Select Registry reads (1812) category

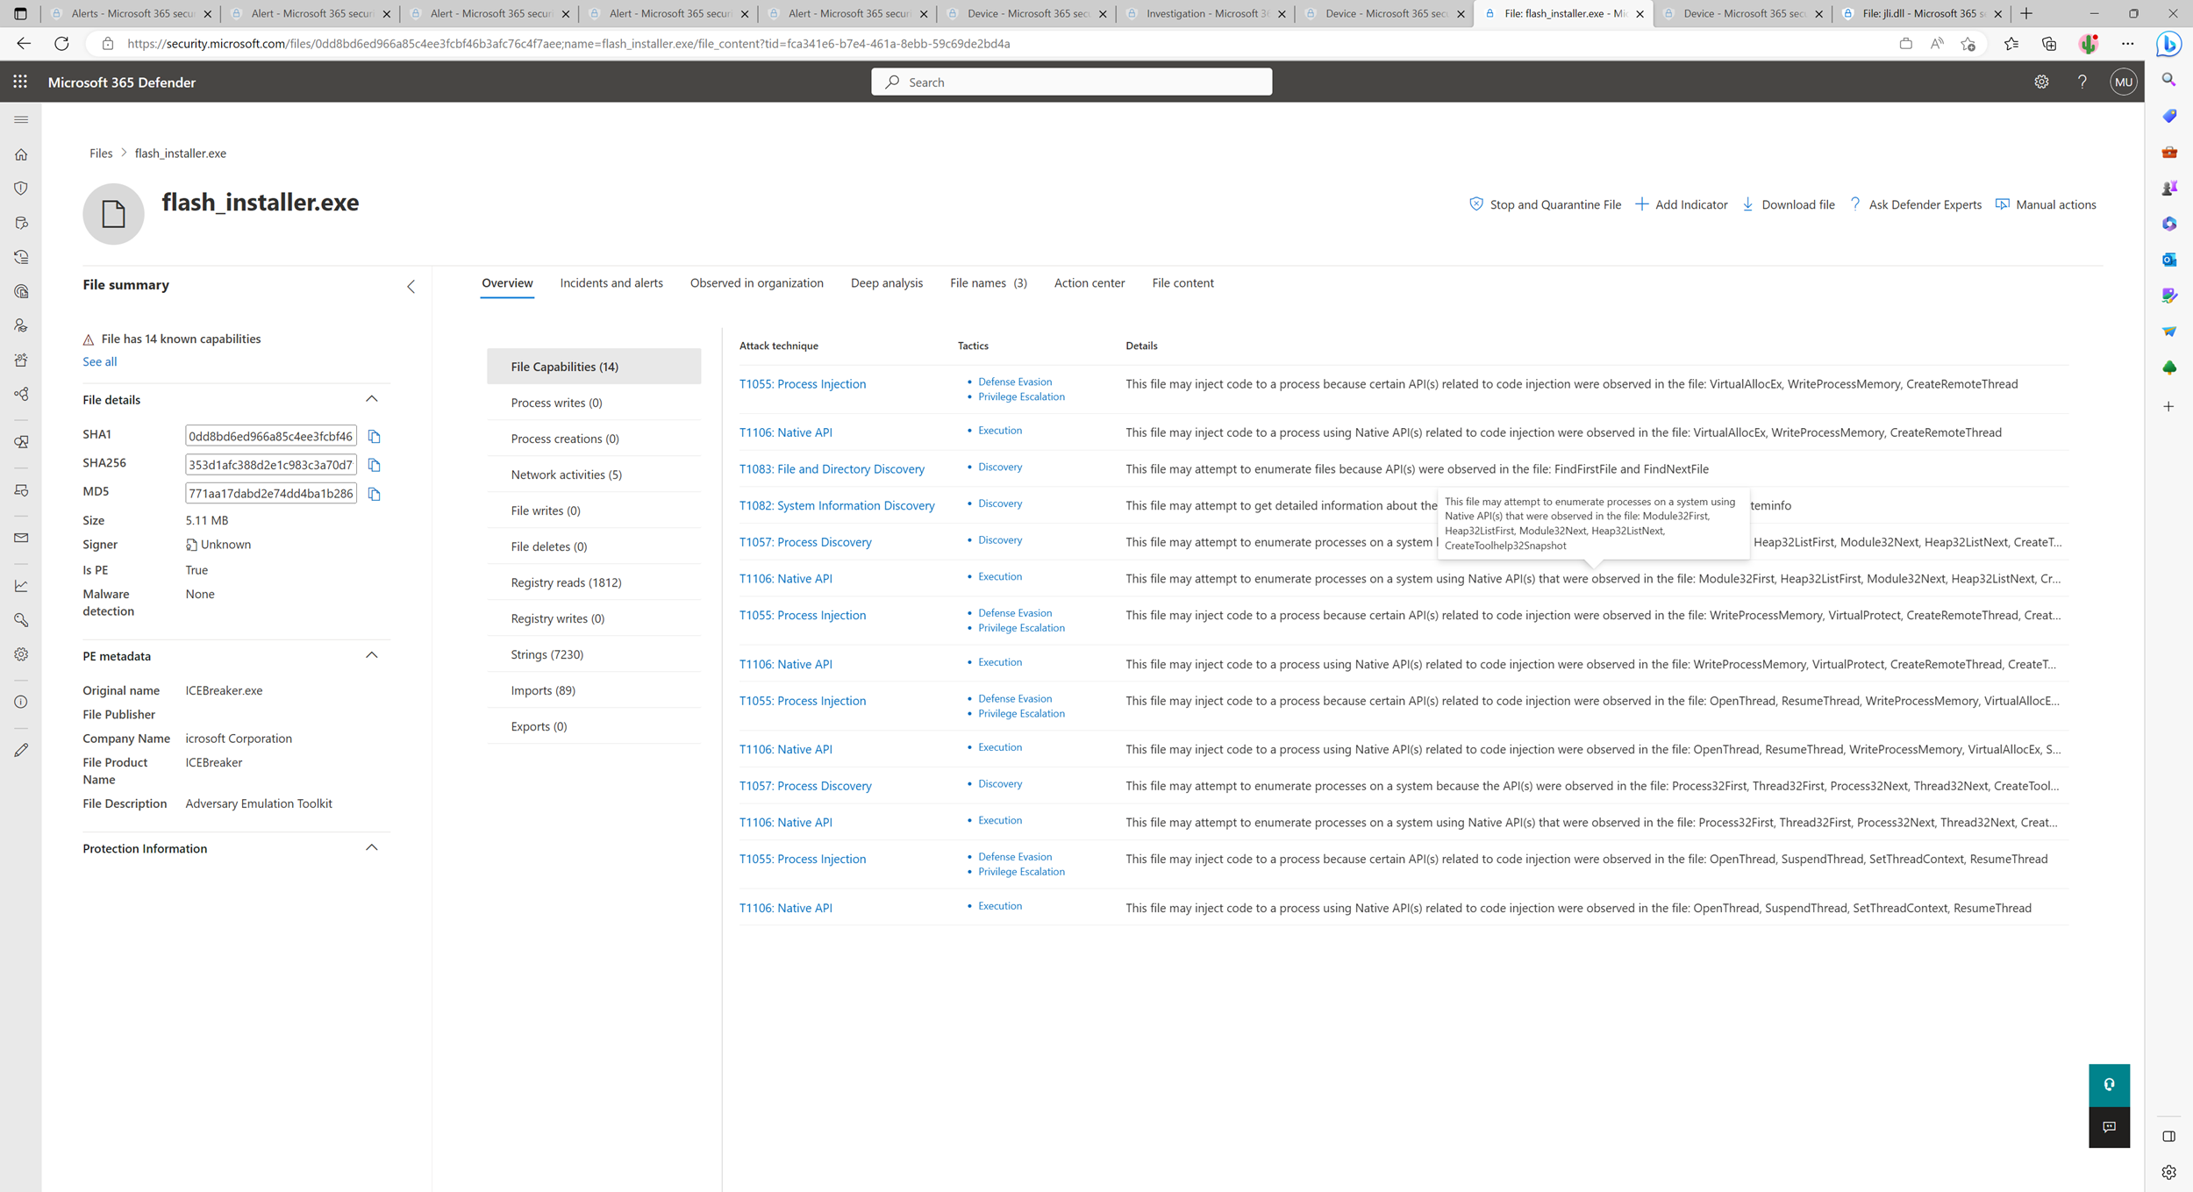coord(566,582)
